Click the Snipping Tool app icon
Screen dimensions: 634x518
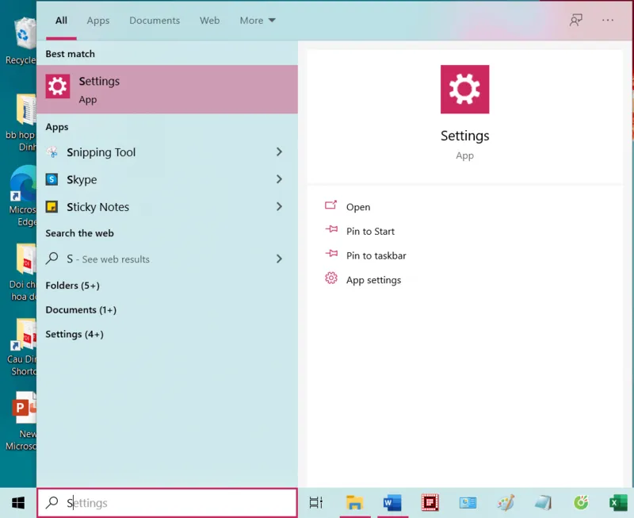point(52,152)
